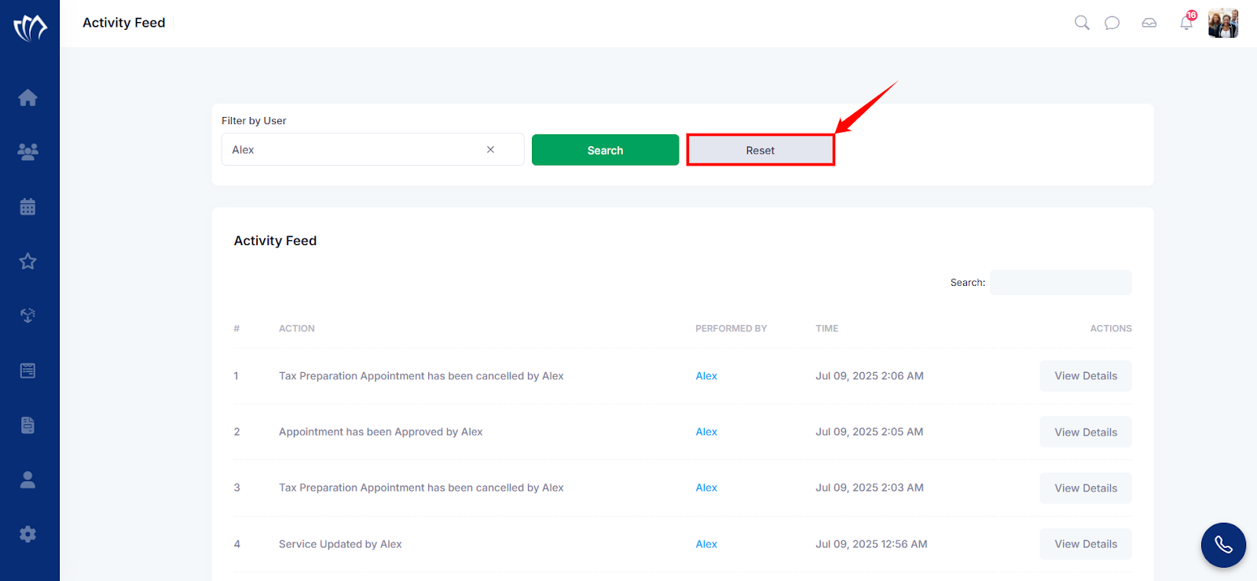Click 'Jul 09, 2025 2:06 AM' cell
Image resolution: width=1257 pixels, height=581 pixels.
(x=870, y=376)
